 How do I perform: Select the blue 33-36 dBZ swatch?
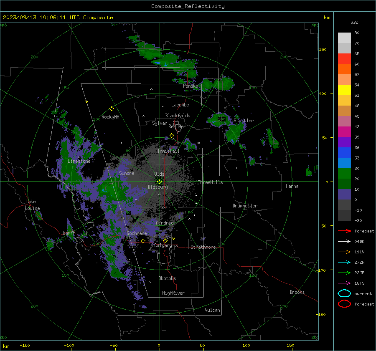(x=344, y=153)
